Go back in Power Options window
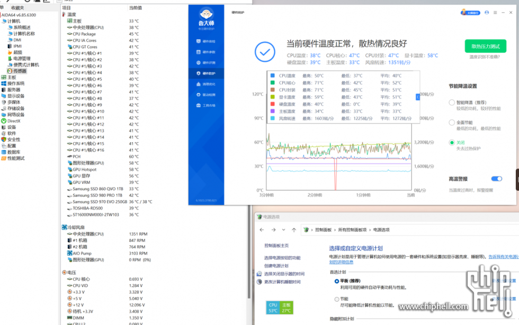The height and width of the screenshot is (325, 519). click(x=262, y=230)
